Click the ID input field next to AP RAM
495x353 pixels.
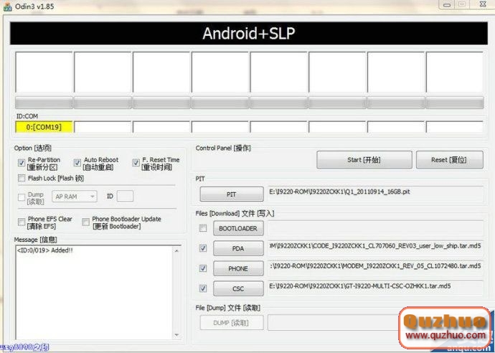pos(125,196)
